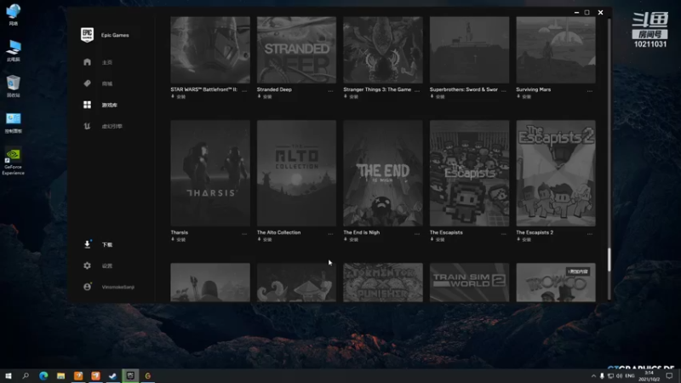Viewport: 681px width, 383px height.
Task: Open options menu for Surviving Mars
Action: (x=589, y=91)
